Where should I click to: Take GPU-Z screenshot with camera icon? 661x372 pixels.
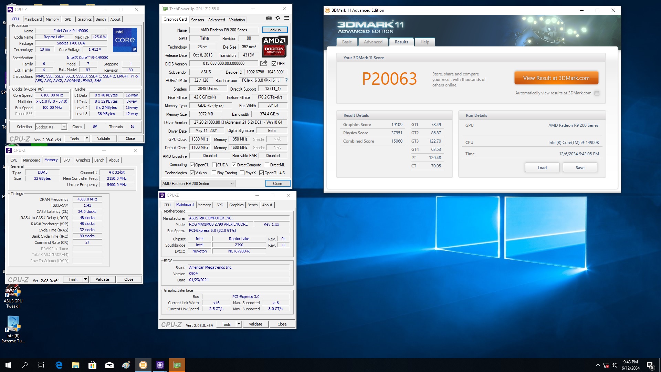tap(269, 18)
